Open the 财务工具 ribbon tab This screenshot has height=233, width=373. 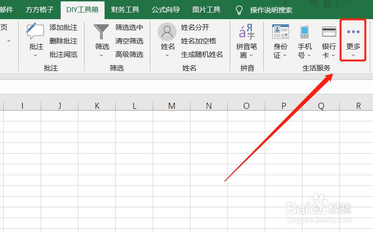pyautogui.click(x=125, y=10)
